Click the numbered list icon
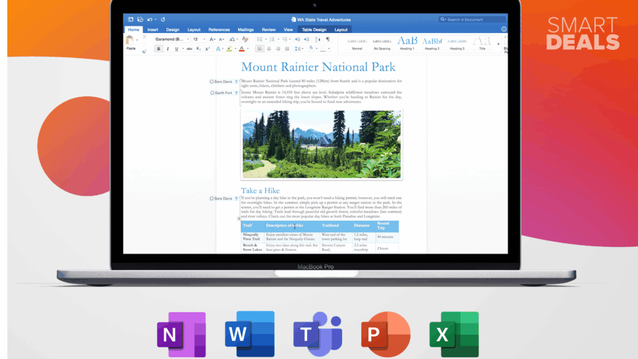 (272, 39)
